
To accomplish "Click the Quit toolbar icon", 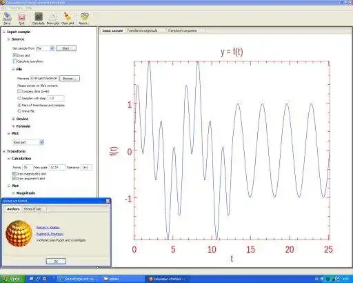I will pos(21,19).
